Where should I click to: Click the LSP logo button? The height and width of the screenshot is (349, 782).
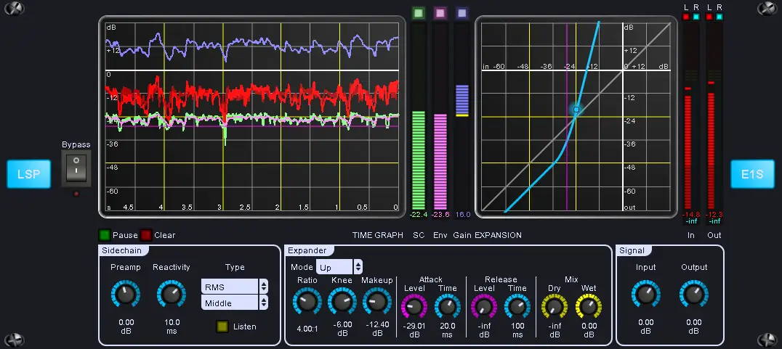29,174
